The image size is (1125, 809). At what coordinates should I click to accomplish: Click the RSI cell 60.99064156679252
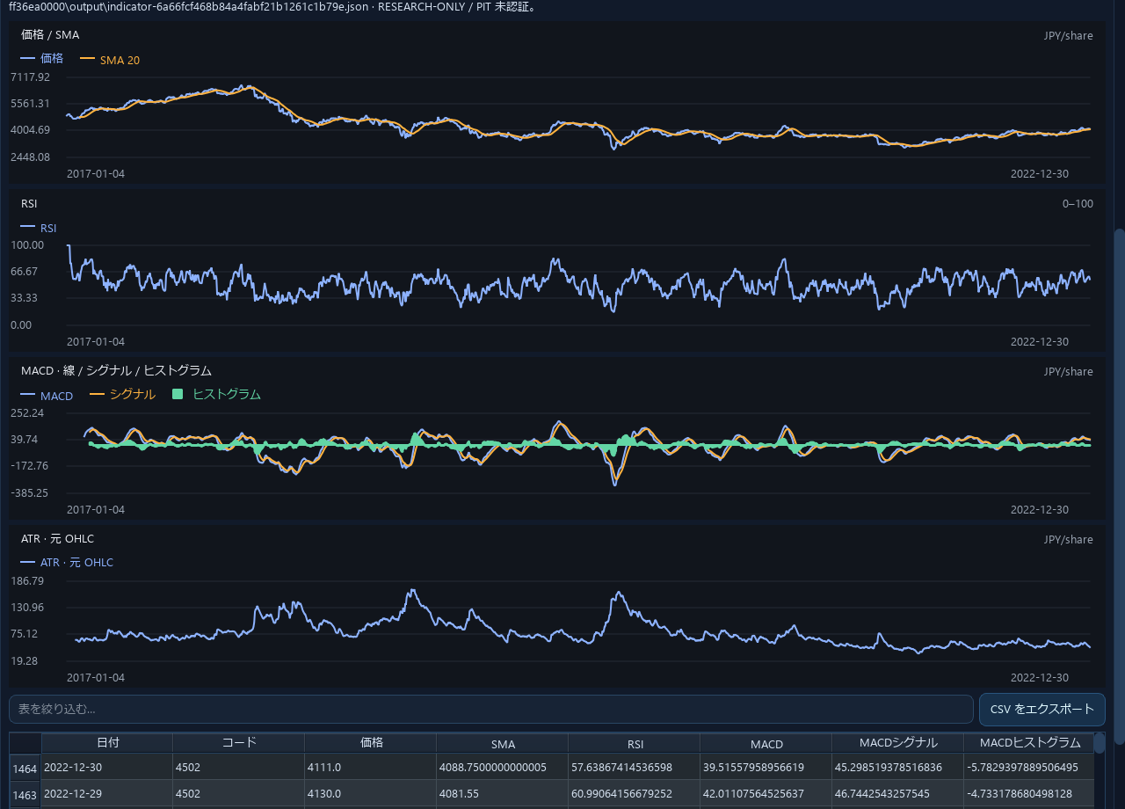pos(635,794)
